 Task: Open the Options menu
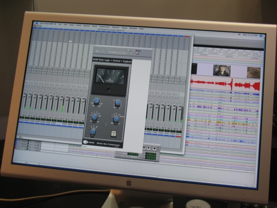(x=115, y=27)
